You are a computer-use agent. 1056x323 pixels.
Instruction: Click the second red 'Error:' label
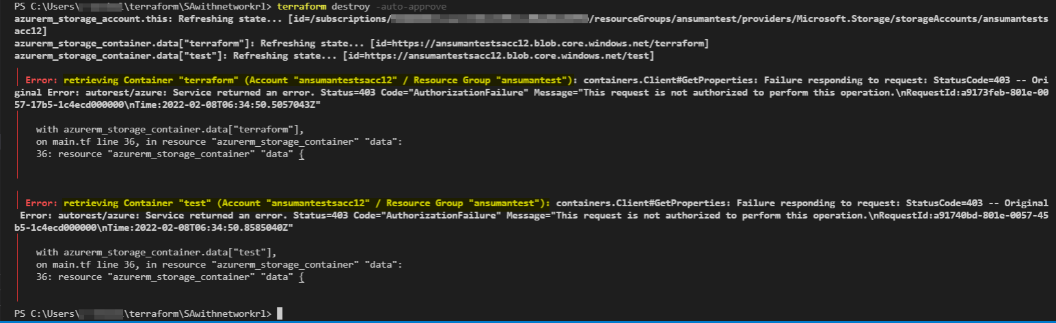point(42,203)
